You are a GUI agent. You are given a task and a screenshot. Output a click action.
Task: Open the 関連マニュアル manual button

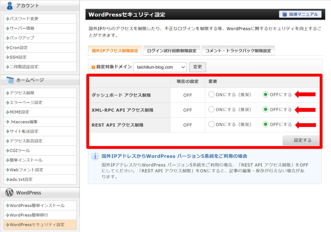point(300,14)
